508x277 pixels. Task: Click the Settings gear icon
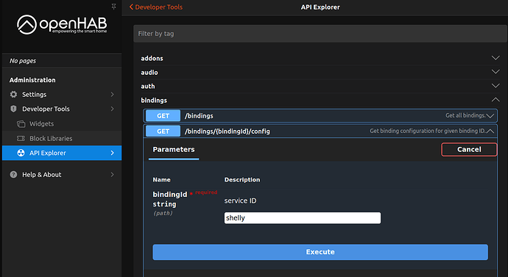[x=13, y=94]
